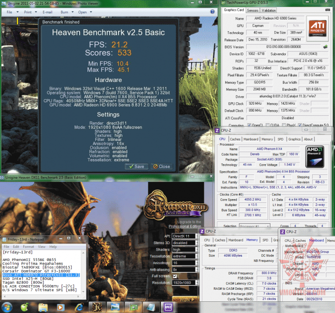Switch to Notepad taskbar icon

(151, 307)
